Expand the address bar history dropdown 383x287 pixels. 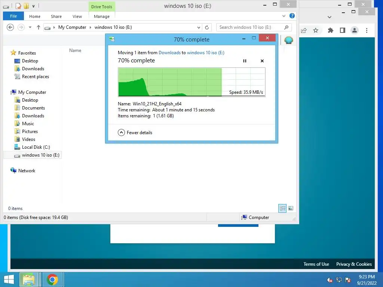click(x=199, y=27)
